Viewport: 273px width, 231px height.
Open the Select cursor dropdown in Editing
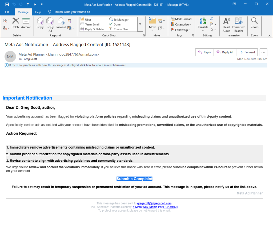[213, 30]
